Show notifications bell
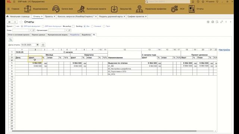The height and width of the screenshot is (134, 239). [193, 1]
